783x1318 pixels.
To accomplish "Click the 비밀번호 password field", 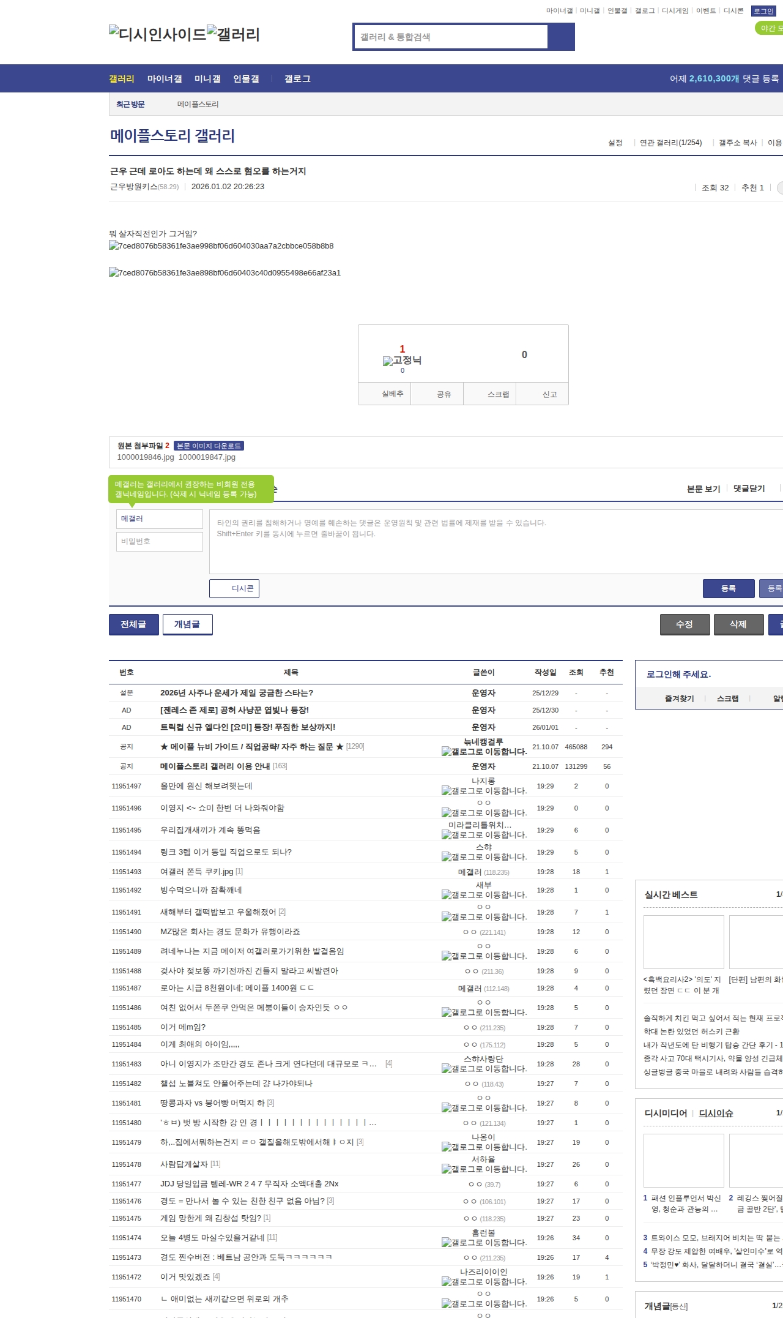I will tap(160, 542).
